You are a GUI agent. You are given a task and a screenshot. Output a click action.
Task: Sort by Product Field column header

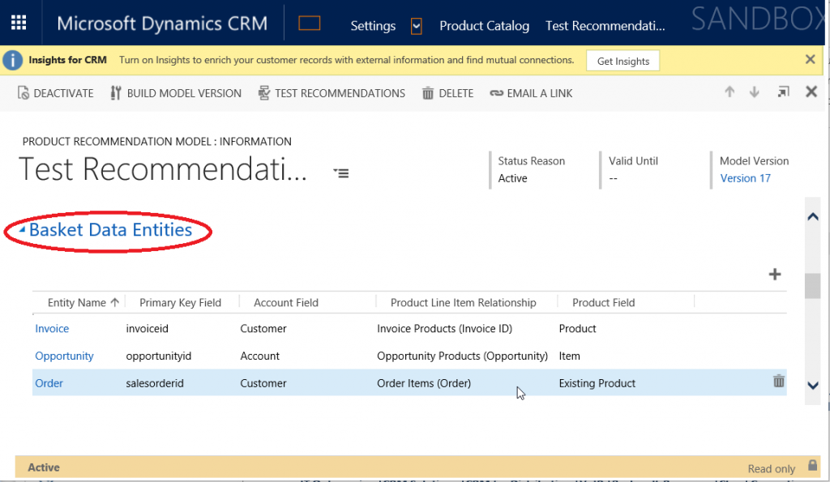coord(603,303)
